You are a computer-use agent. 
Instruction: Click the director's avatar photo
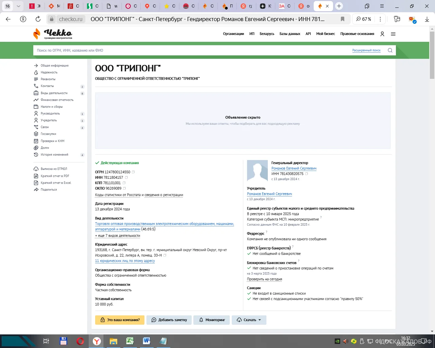pyautogui.click(x=258, y=171)
